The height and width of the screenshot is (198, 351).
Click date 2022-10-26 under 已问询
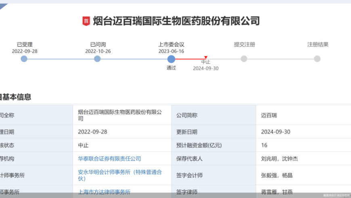point(98,52)
